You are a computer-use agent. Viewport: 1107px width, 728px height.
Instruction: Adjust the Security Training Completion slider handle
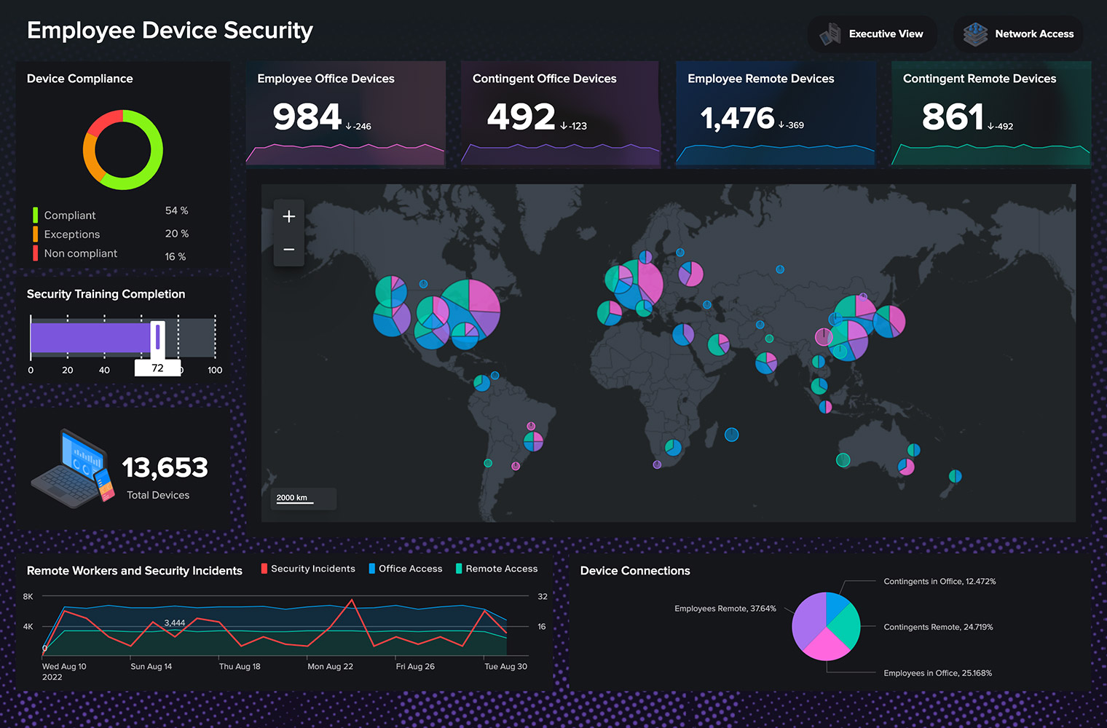coord(157,337)
